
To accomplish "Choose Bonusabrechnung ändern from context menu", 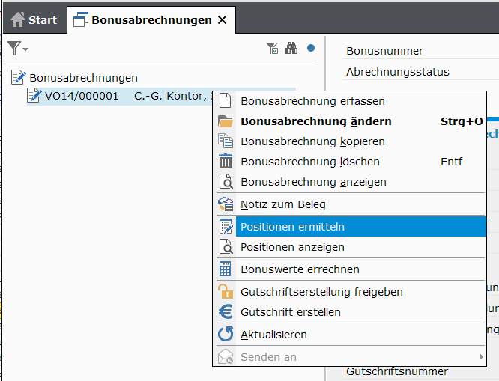I will [x=315, y=121].
